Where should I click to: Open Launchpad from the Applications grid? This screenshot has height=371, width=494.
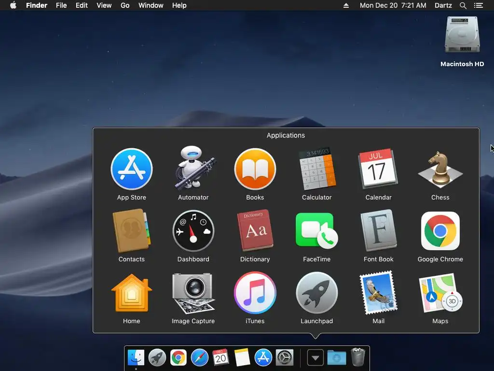tap(316, 293)
